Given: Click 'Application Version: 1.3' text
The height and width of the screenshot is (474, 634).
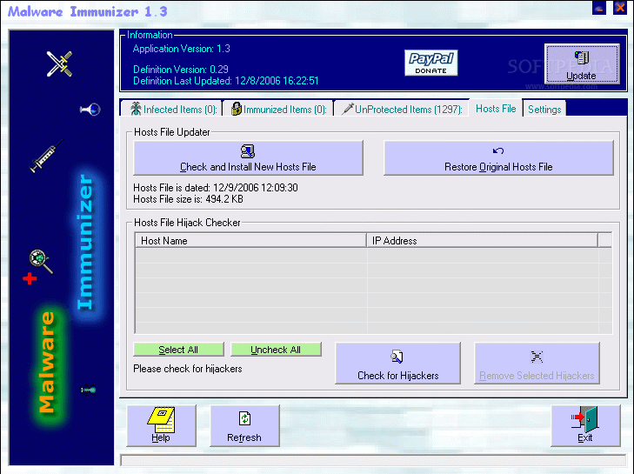Looking at the screenshot, I should click(181, 49).
